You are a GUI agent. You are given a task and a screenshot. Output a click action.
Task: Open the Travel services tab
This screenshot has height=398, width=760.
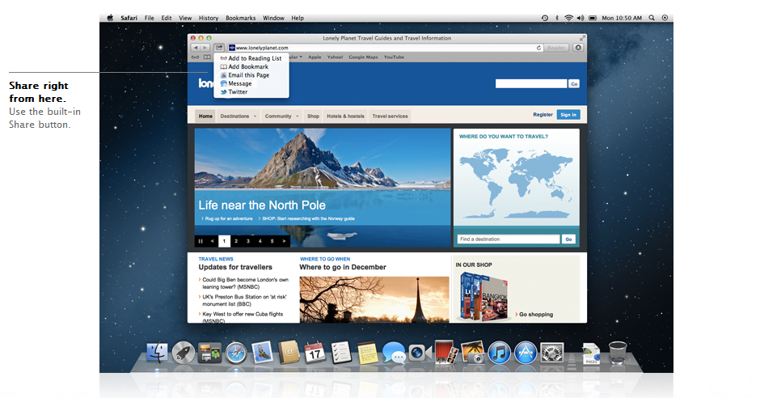click(390, 116)
